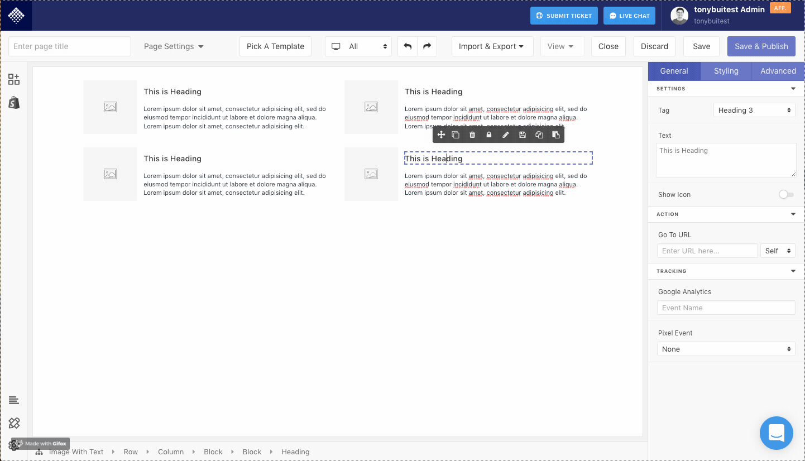Screen dimensions: 805x461
Task: Lock the selected heading element
Action: click(489, 135)
